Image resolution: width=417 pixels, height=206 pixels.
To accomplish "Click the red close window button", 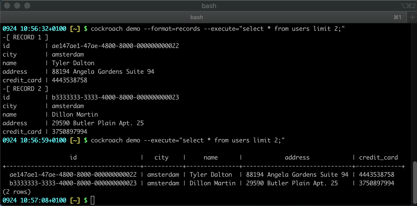I will click(x=7, y=6).
